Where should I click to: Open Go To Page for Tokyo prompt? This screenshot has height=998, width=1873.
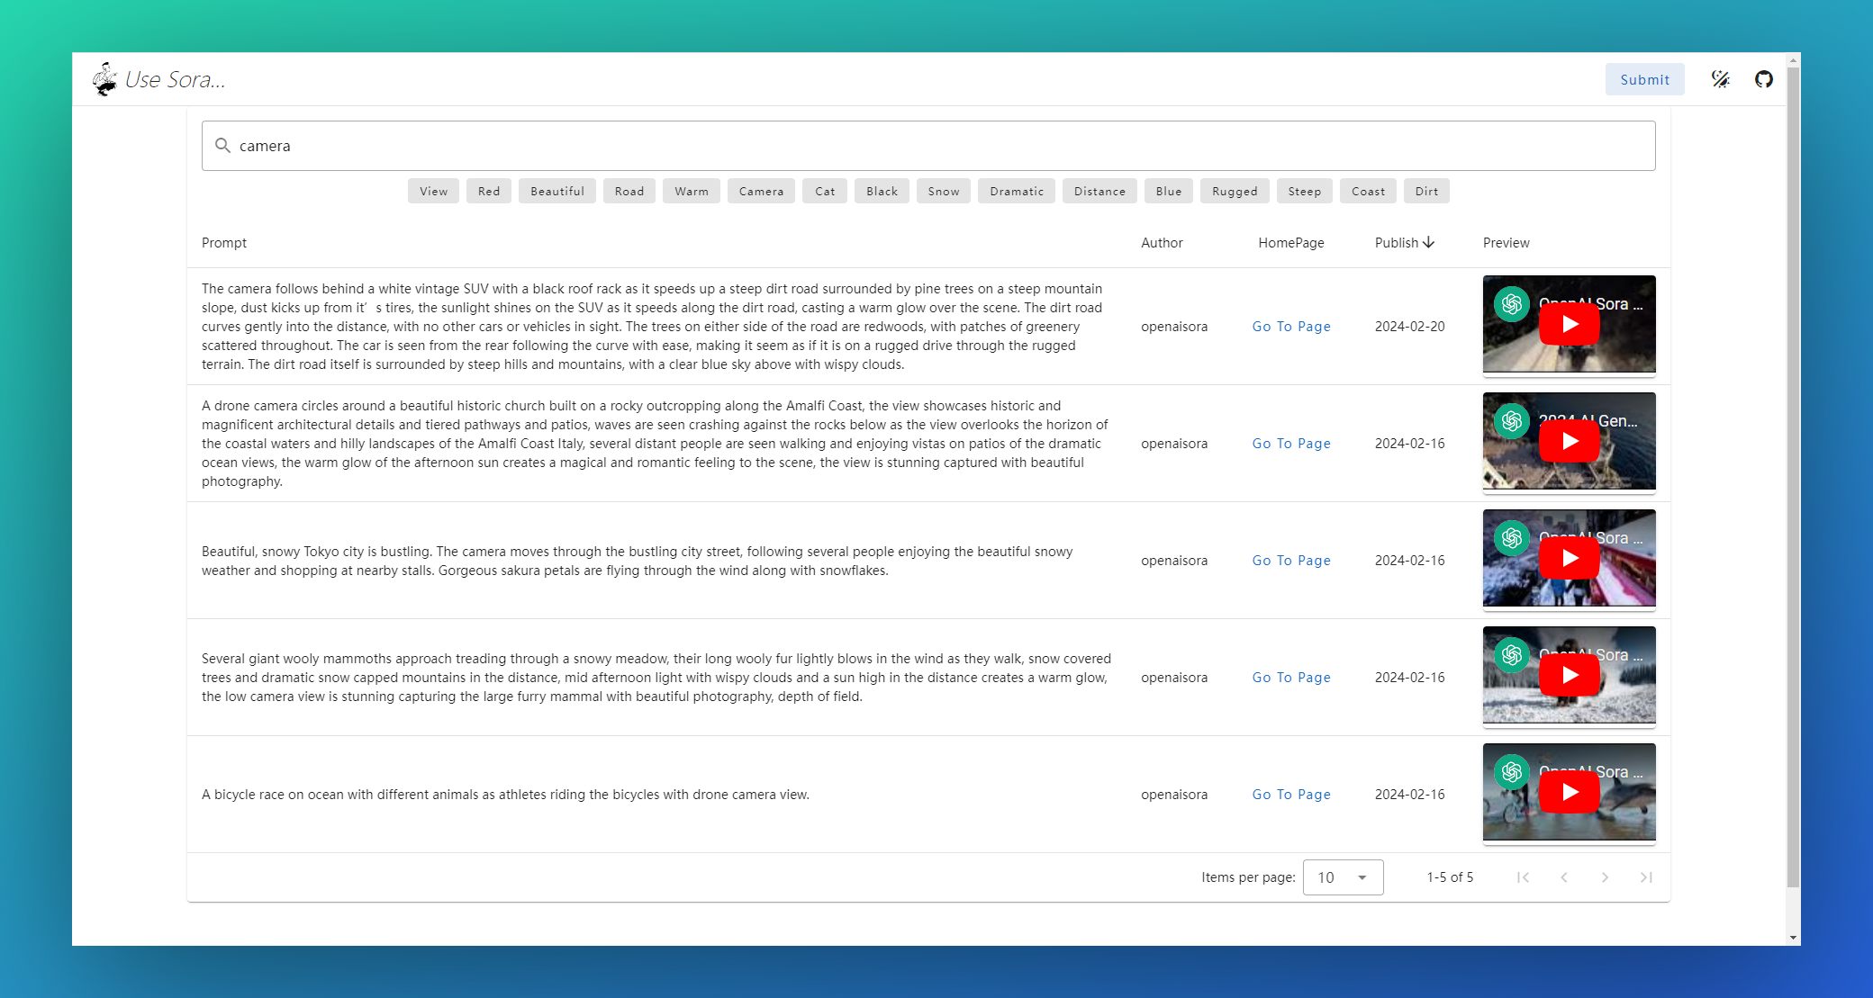(x=1290, y=561)
